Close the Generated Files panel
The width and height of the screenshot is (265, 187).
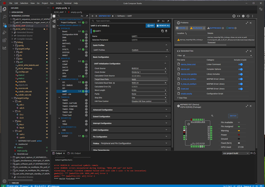pyautogui.click(x=251, y=51)
